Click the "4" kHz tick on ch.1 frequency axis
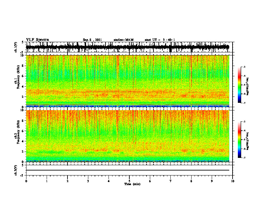 23,87
